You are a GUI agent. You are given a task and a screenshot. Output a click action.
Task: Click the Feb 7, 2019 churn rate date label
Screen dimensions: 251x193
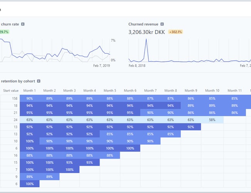(102, 66)
